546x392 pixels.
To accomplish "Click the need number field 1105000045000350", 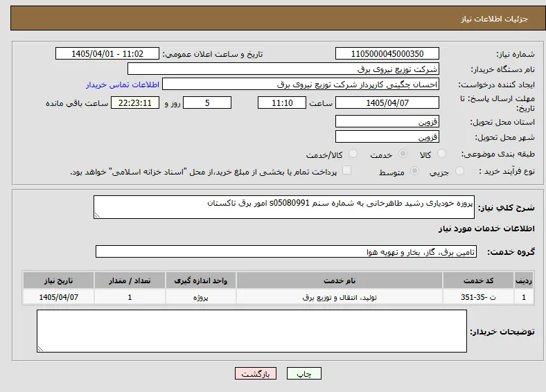I will point(387,53).
